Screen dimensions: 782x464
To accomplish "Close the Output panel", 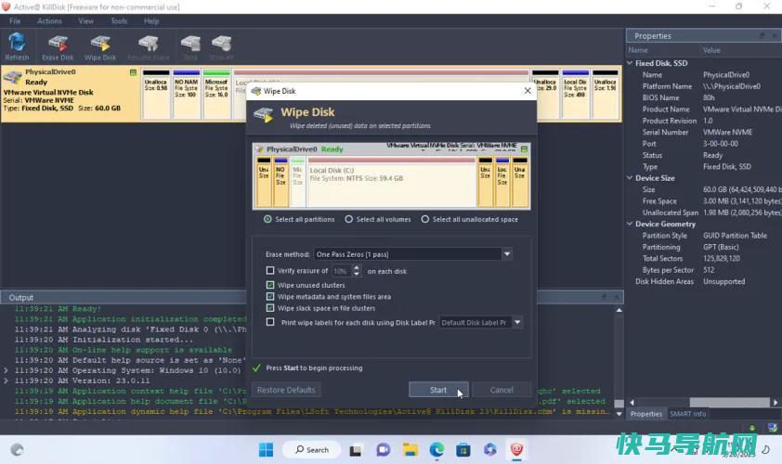I will [x=617, y=297].
